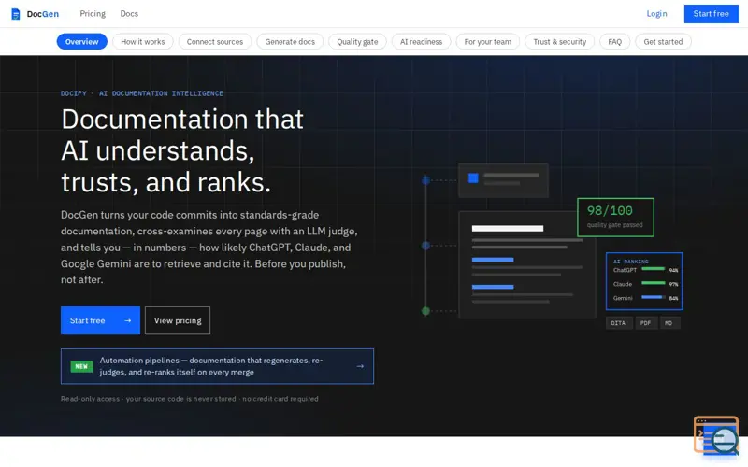This screenshot has height=467, width=748.
Task: Jump to Connect sources section
Action: (215, 41)
